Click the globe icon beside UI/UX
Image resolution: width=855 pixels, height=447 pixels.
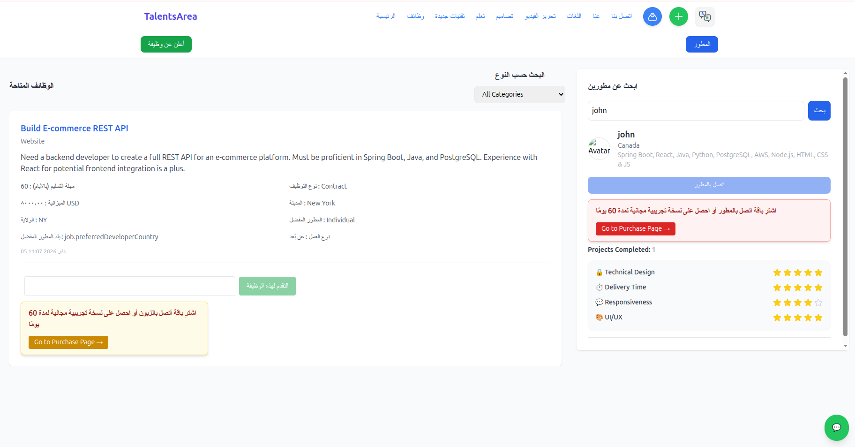(599, 317)
